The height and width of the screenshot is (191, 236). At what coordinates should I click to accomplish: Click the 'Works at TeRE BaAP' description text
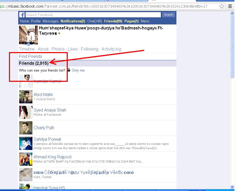click(88, 162)
